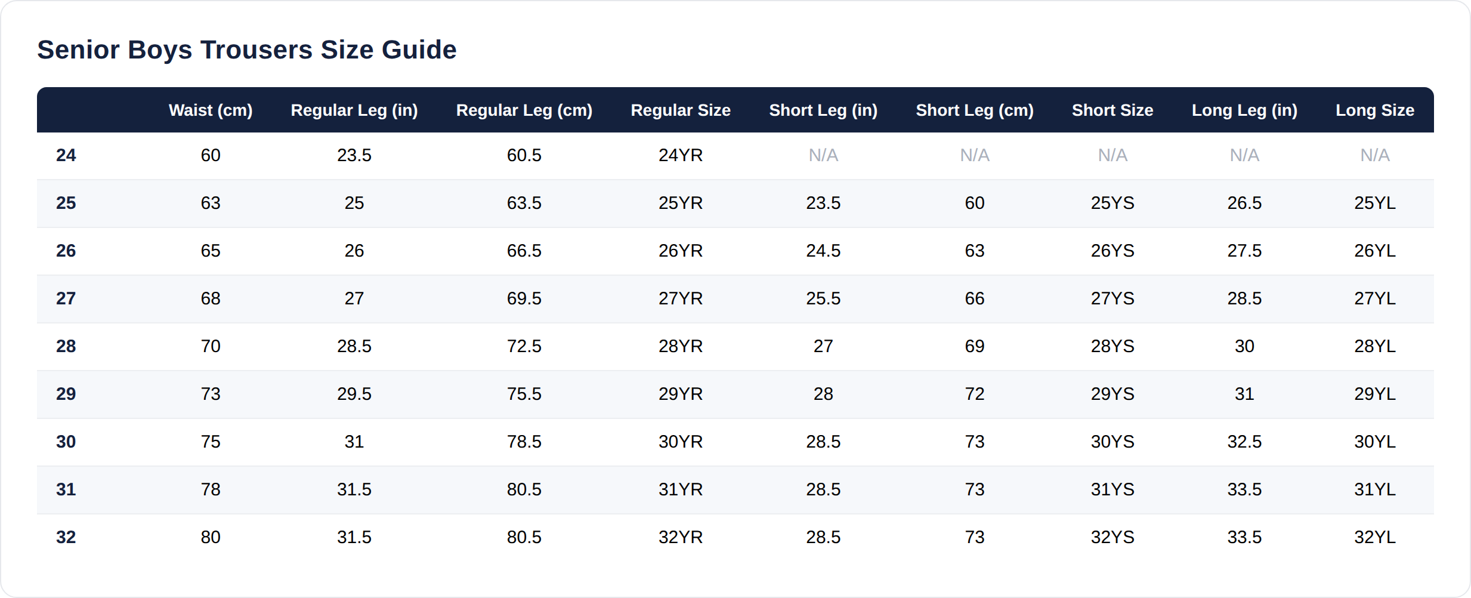Click the 31YL long size cell
The height and width of the screenshot is (598, 1471).
point(1375,489)
